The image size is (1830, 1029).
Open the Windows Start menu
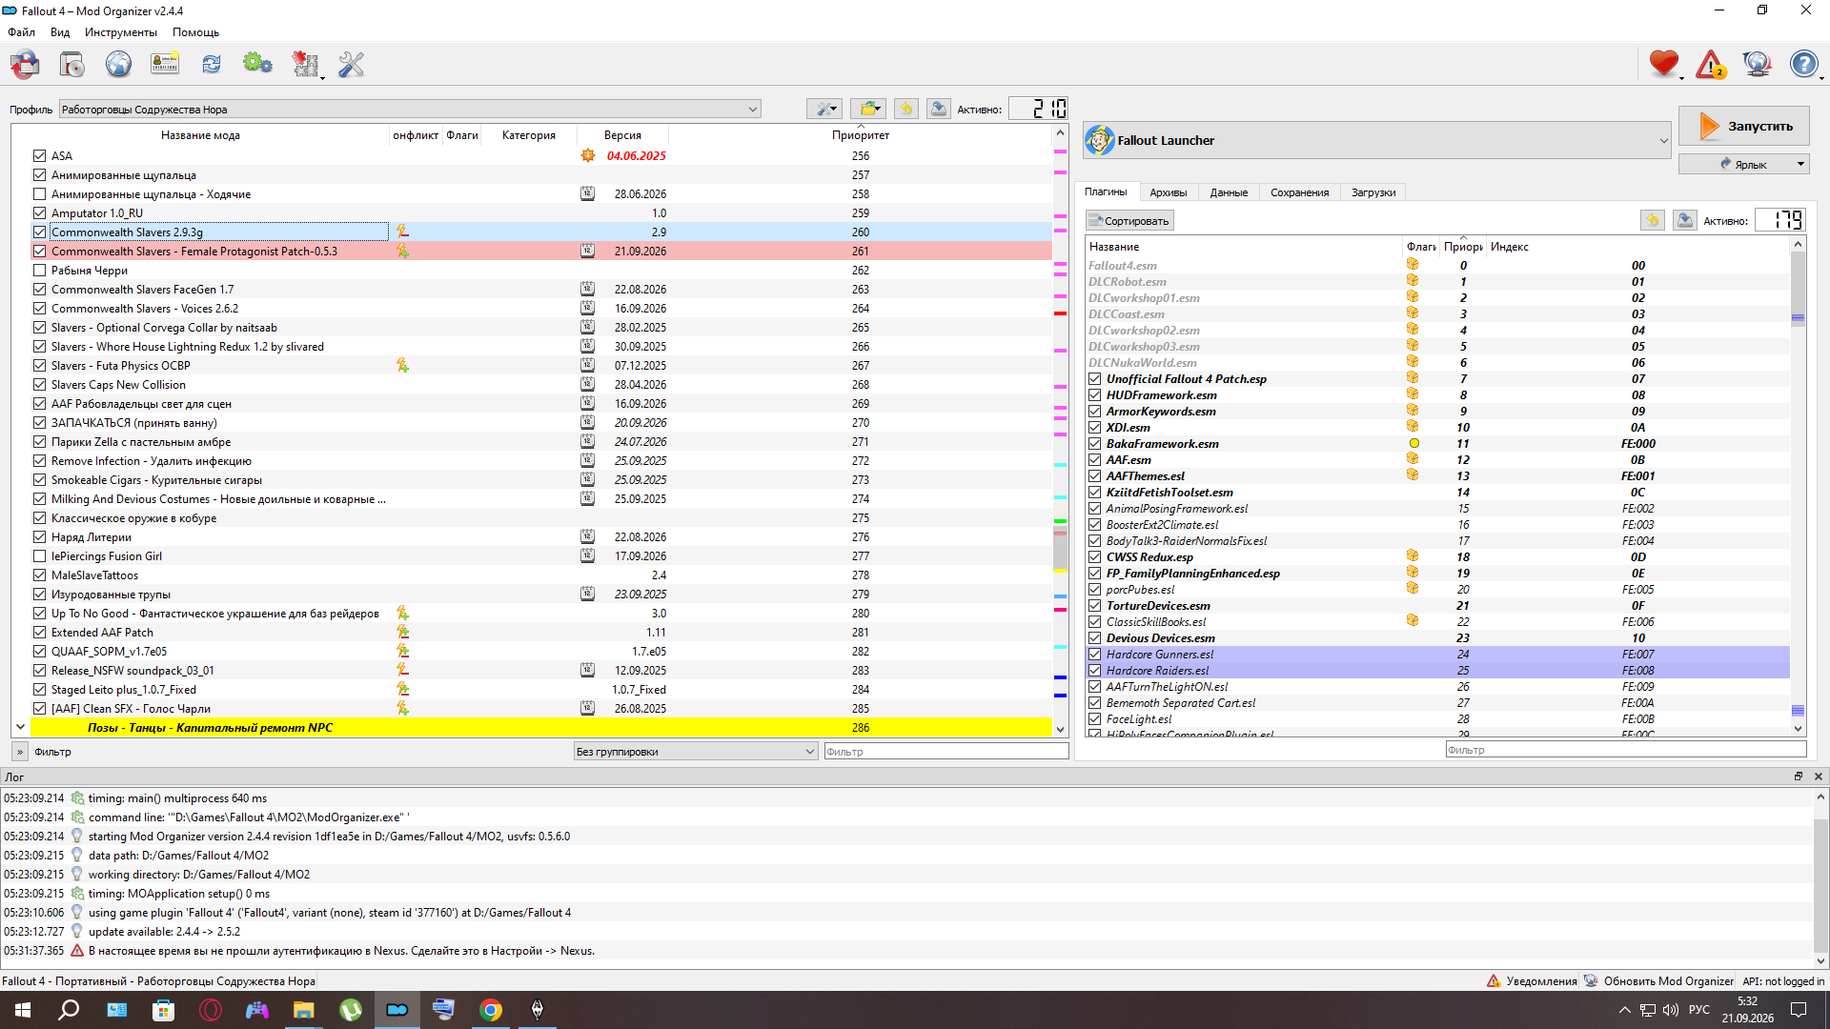(23, 1010)
